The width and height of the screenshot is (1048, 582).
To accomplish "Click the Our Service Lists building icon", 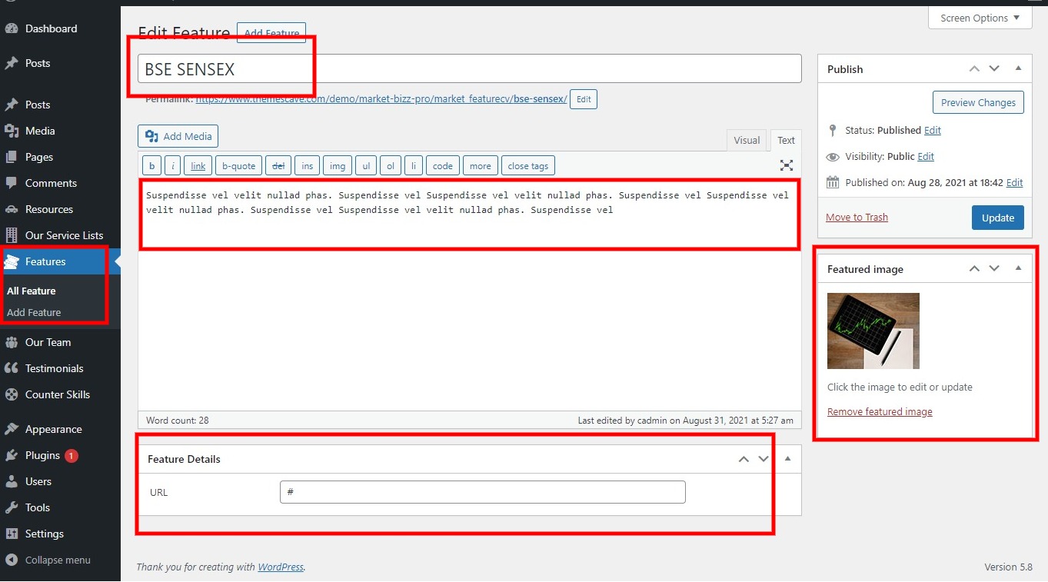I will tap(12, 235).
